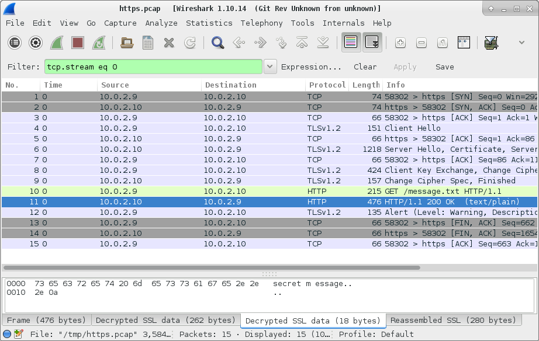Select packet 12 Alert row

[x=269, y=212]
